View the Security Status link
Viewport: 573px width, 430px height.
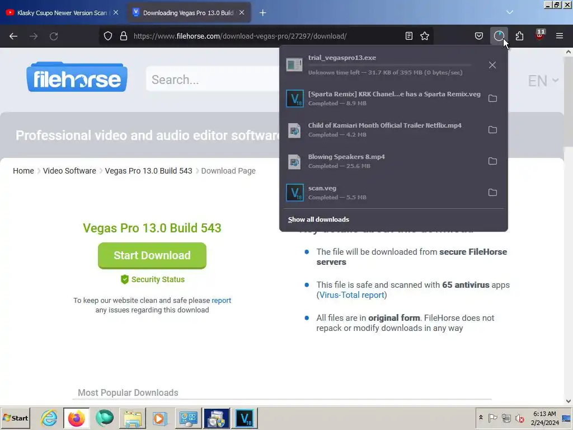[152, 279]
